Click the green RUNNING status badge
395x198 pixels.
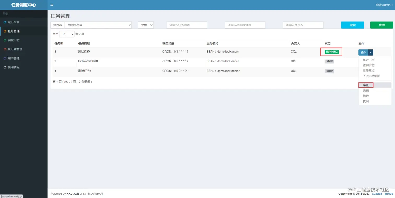click(x=332, y=52)
